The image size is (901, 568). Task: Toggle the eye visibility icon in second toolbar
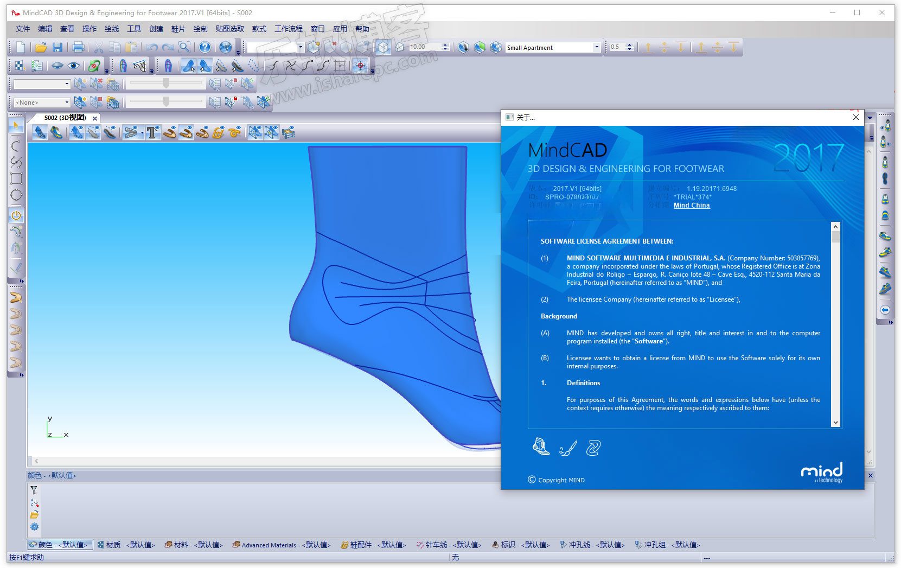pos(74,66)
